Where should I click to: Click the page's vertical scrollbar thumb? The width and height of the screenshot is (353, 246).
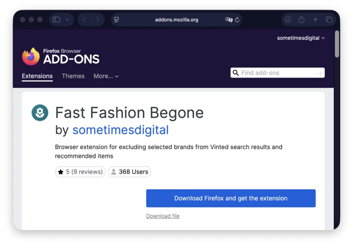(337, 44)
